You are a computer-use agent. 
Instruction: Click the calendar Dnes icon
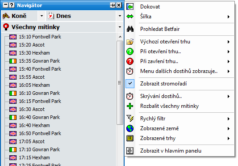click(x=51, y=16)
